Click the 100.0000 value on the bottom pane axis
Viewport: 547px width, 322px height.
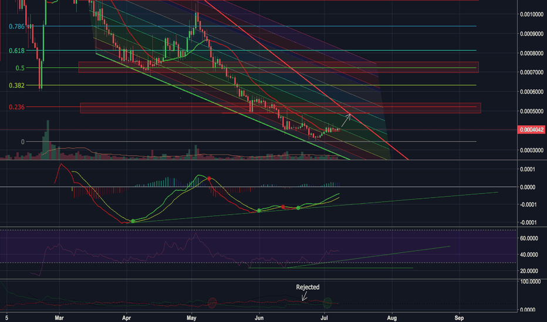530,281
